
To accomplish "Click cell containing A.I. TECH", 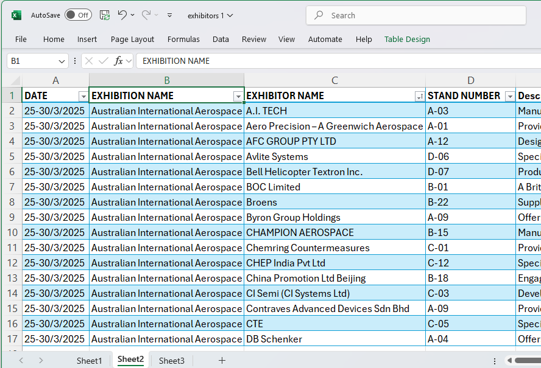I will coord(334,111).
